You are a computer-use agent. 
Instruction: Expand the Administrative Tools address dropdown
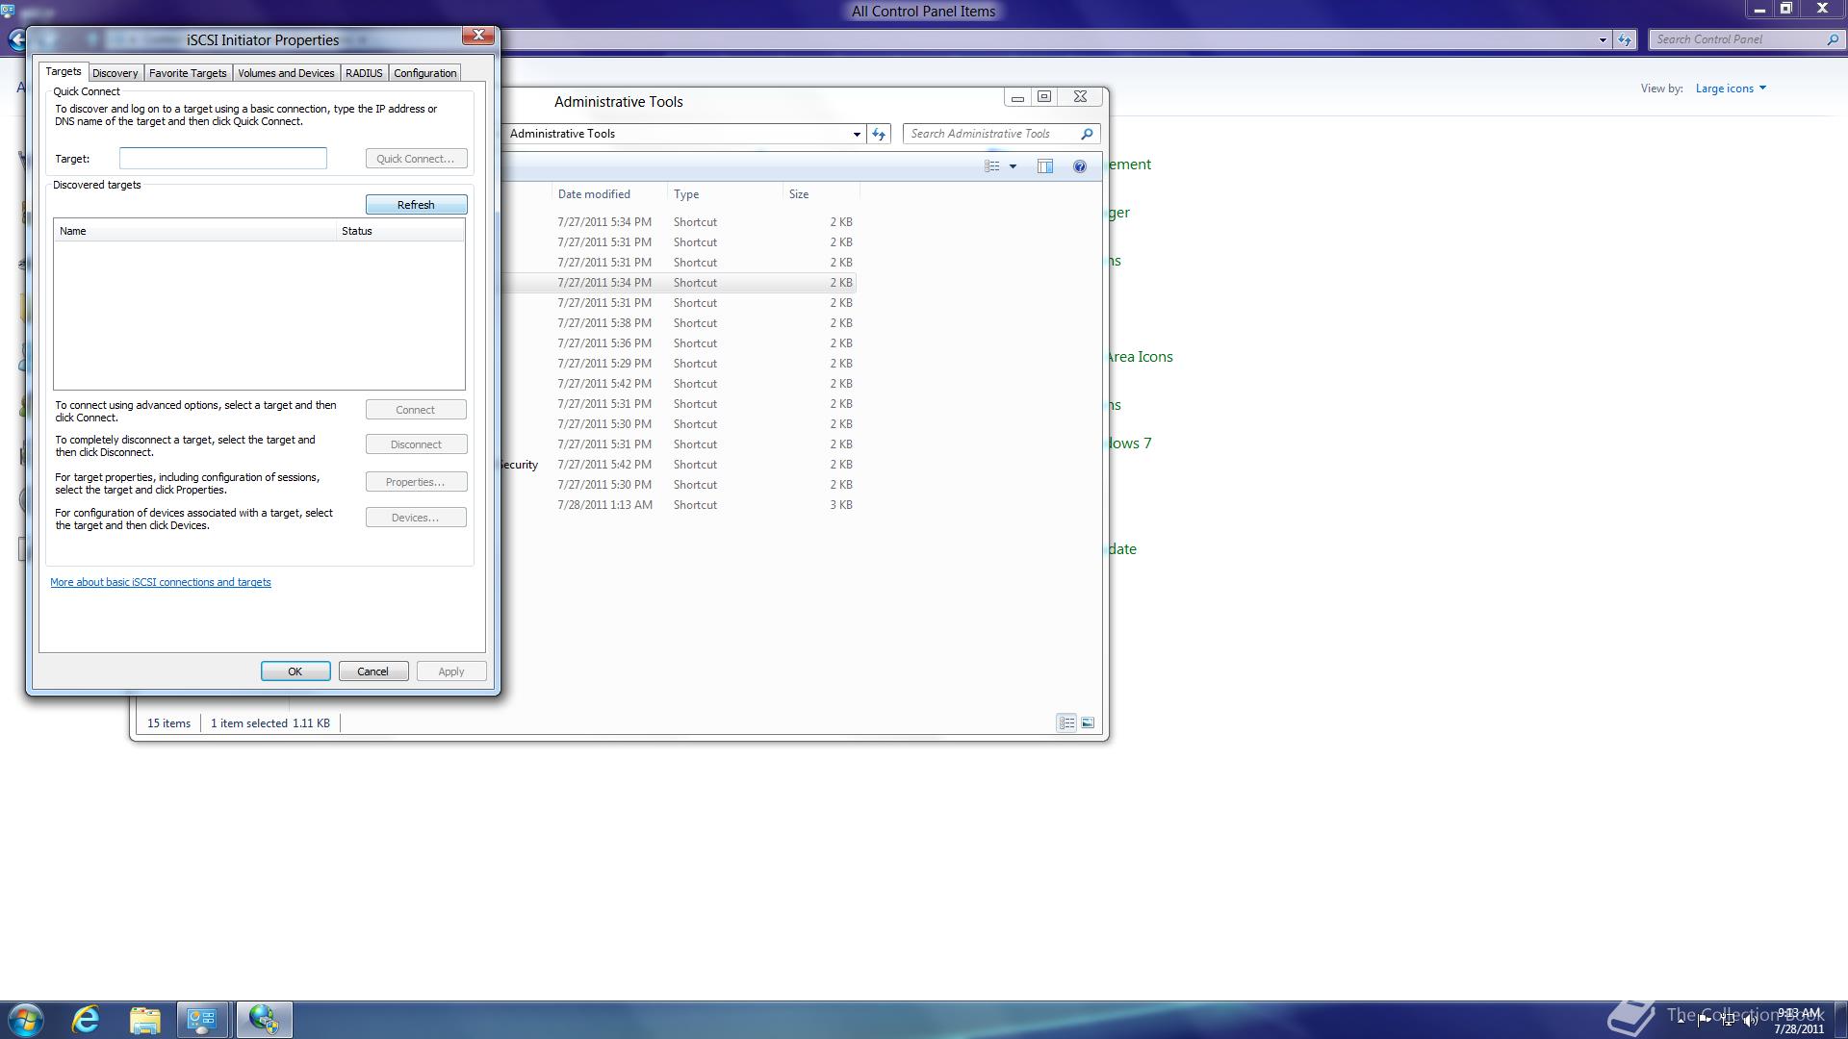(857, 134)
